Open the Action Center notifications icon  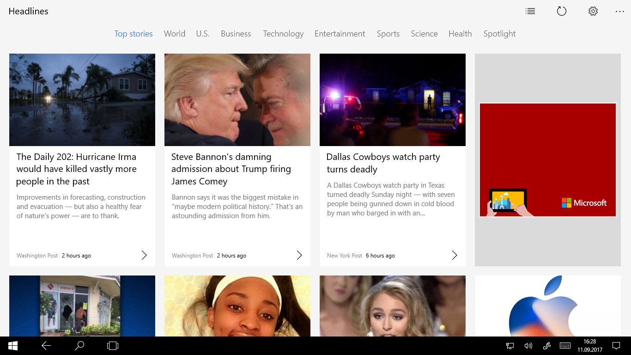(616, 346)
